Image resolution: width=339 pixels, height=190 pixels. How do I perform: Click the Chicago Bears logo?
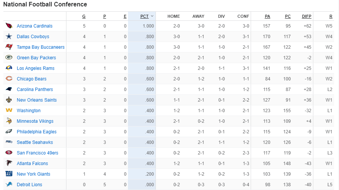point(9,79)
